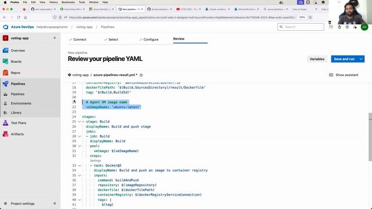372x209 pixels.
Task: Open Environments under Pipelines
Action: (21, 103)
